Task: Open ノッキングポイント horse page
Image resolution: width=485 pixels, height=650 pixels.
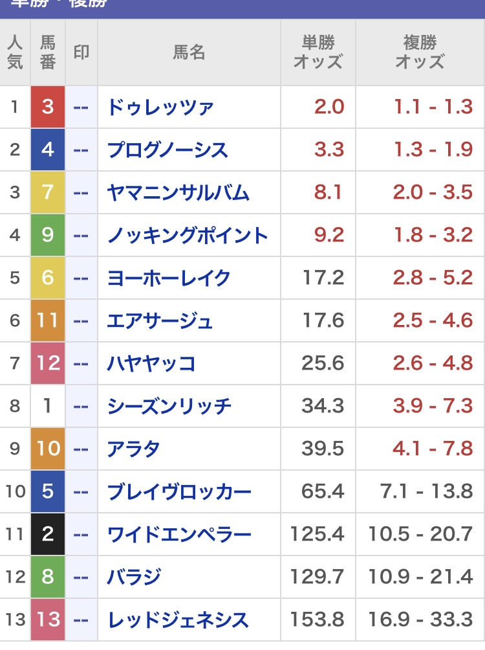Action: [x=188, y=235]
